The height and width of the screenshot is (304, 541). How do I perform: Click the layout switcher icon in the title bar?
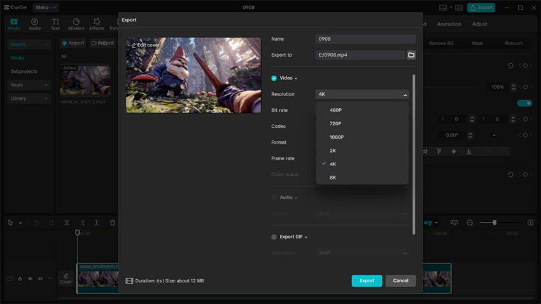point(443,8)
